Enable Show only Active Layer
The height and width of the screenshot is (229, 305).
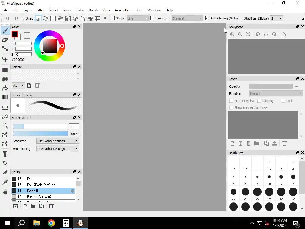[x=231, y=107]
